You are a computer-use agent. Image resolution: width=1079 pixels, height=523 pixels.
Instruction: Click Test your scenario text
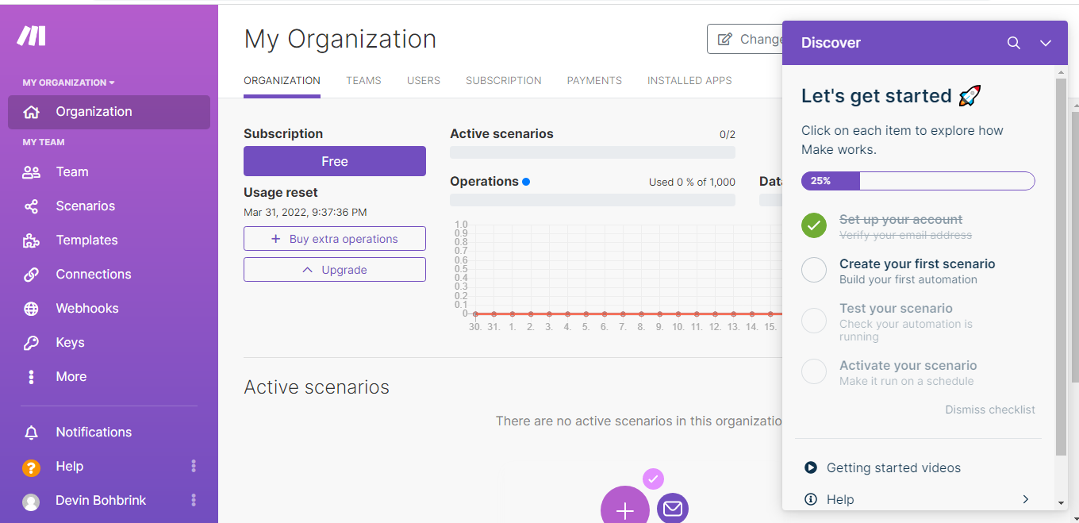(x=896, y=309)
